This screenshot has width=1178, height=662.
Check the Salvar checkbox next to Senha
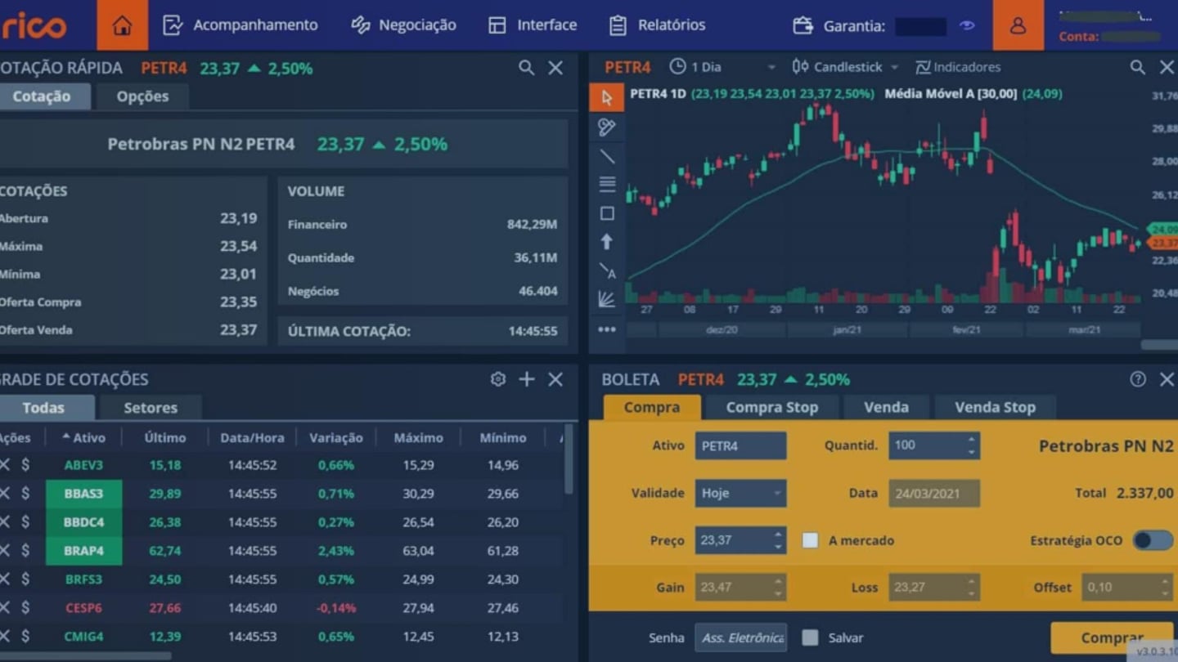point(810,637)
